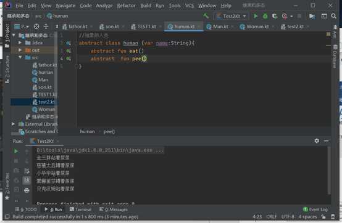Select test2.kt in project tree
The width and height of the screenshot is (342, 223).
click(35, 102)
